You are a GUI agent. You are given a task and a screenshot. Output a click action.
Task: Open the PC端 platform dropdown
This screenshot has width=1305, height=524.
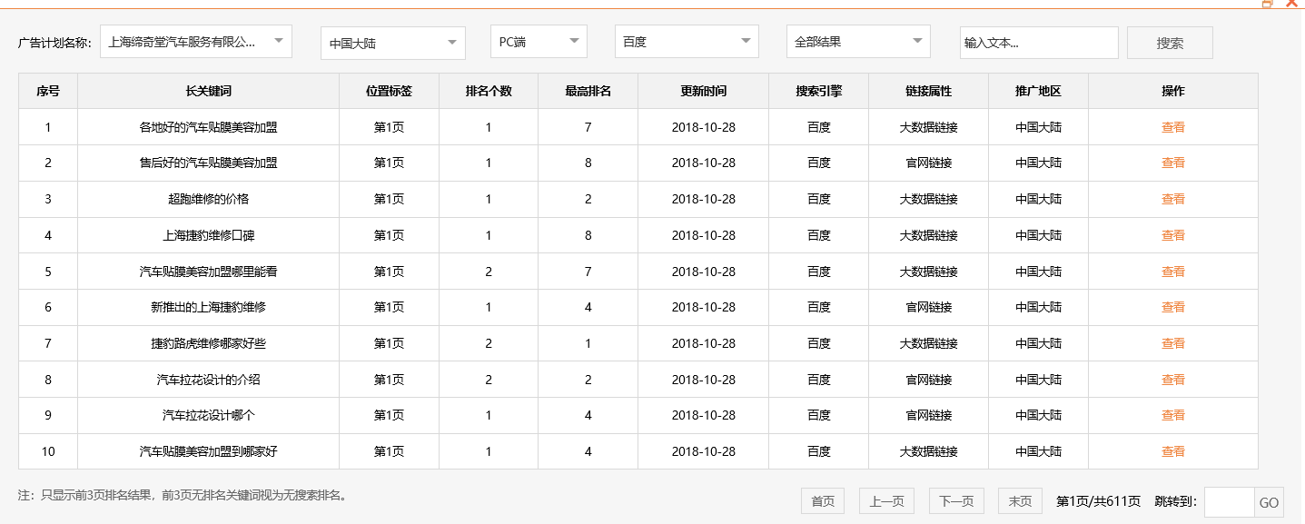click(538, 42)
